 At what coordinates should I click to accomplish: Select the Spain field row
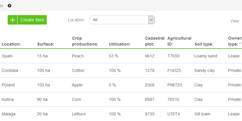pyautogui.click(x=121, y=56)
